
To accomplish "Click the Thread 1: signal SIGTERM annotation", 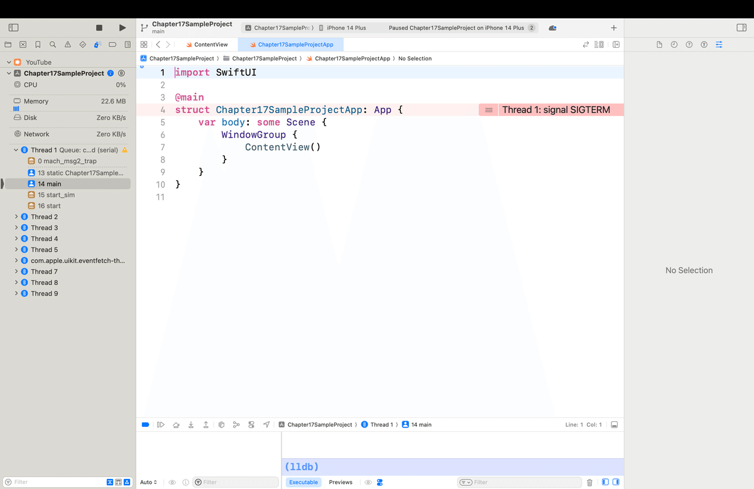I will [x=551, y=110].
